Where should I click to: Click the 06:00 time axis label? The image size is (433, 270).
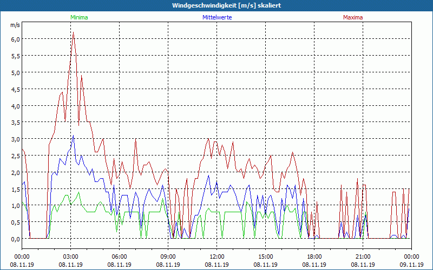pyautogui.click(x=119, y=257)
